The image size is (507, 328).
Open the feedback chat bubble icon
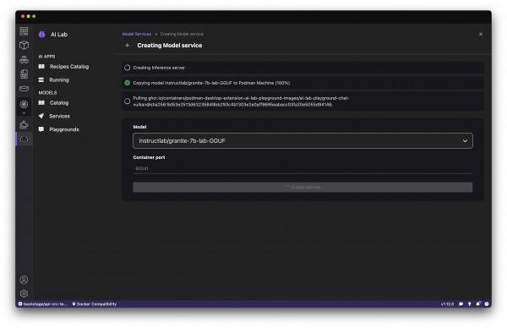(x=461, y=304)
